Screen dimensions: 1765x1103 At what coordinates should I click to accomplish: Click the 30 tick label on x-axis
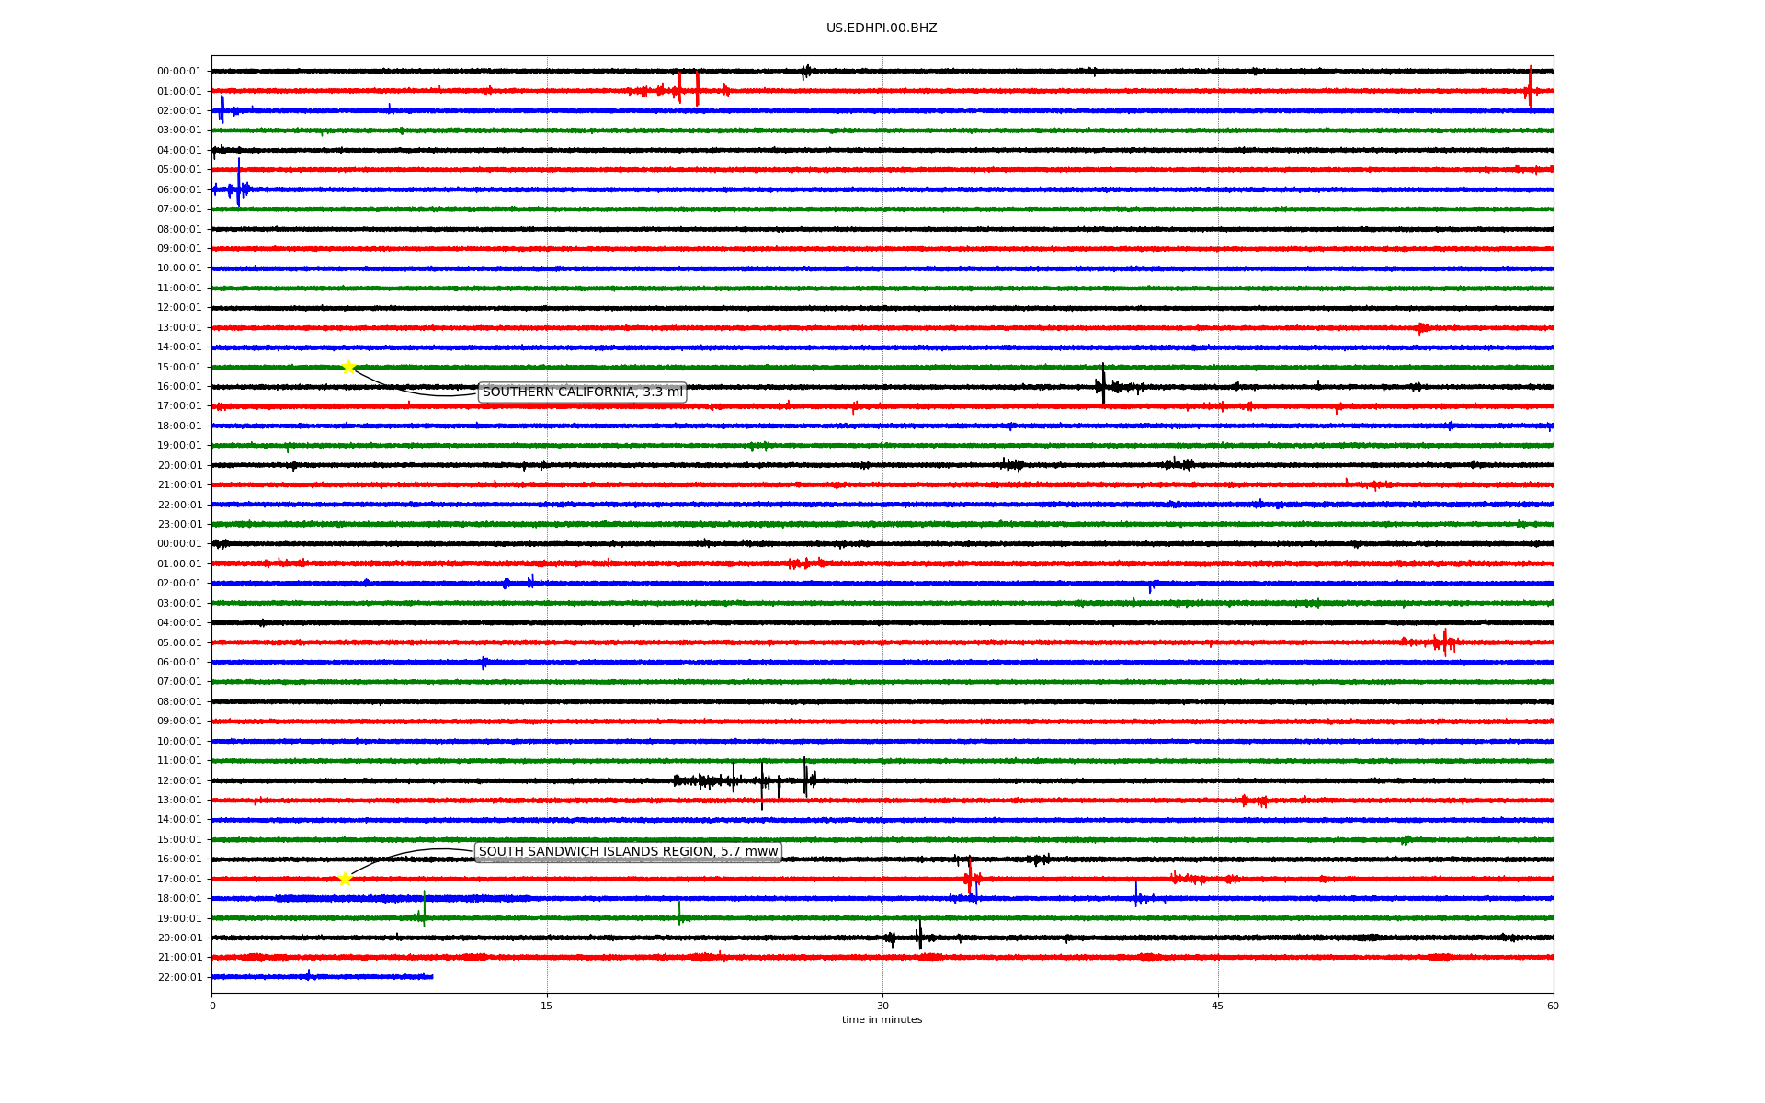882,1006
